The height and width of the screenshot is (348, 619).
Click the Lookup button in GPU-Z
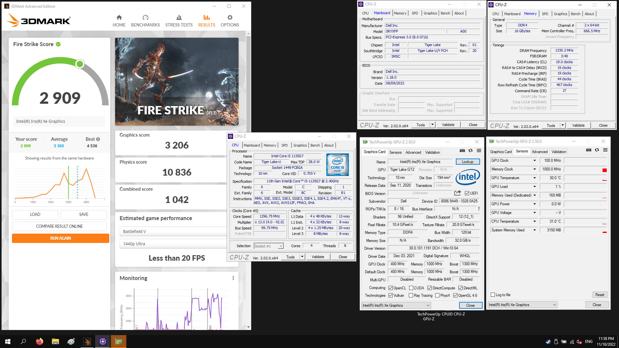click(467, 162)
